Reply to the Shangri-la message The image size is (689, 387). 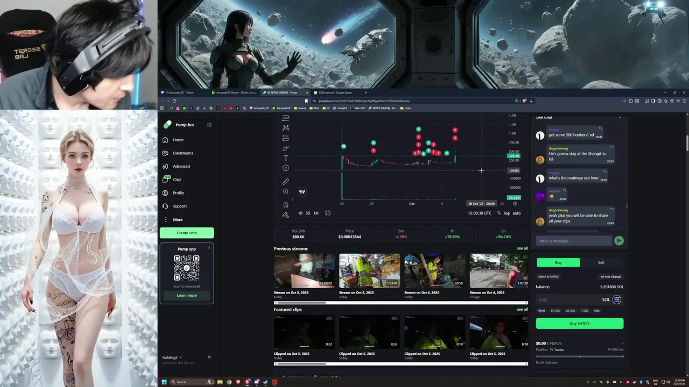pos(612,147)
